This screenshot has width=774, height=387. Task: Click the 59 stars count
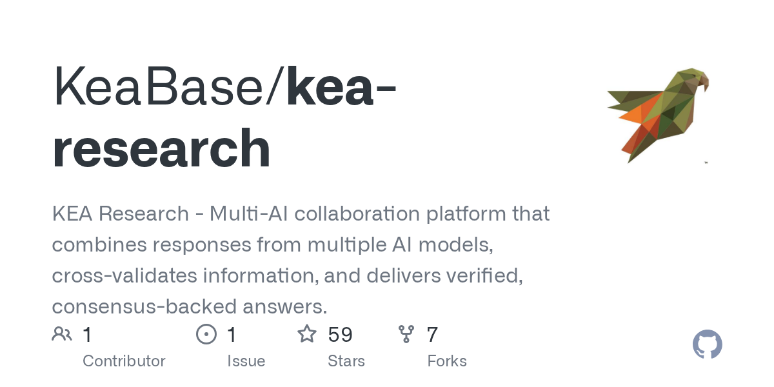tap(340, 334)
